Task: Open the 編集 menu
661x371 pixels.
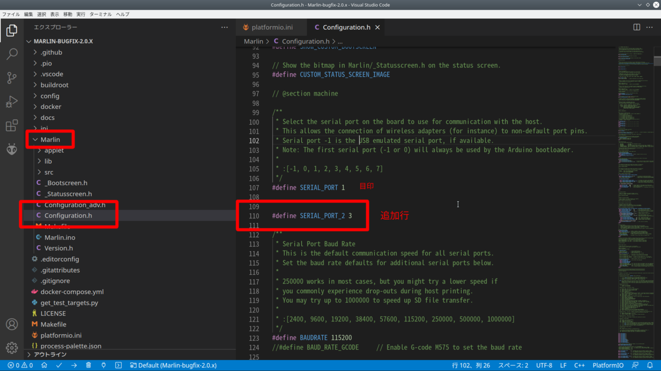Action: (x=29, y=14)
